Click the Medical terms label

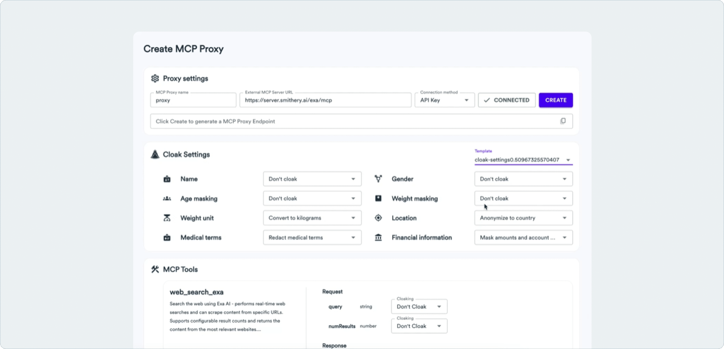point(201,237)
